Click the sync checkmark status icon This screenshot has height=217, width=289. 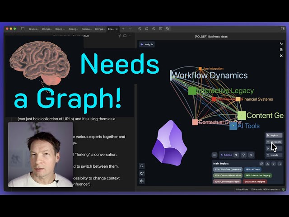[283, 189]
